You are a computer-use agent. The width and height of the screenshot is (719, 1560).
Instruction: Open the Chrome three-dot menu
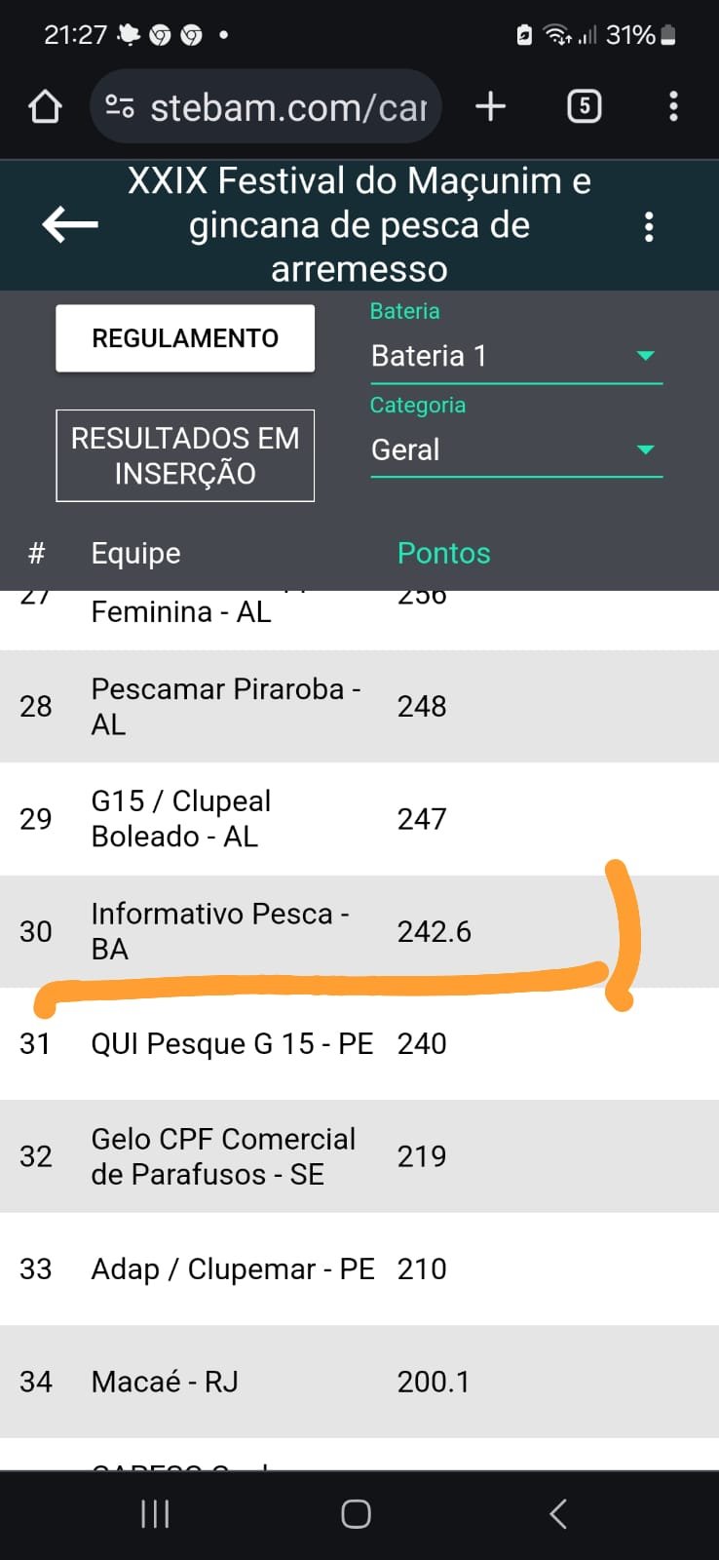[673, 106]
